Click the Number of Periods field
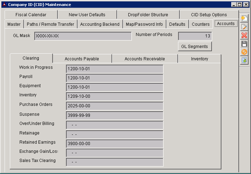The width and height of the screenshot is (251, 174). [195, 36]
